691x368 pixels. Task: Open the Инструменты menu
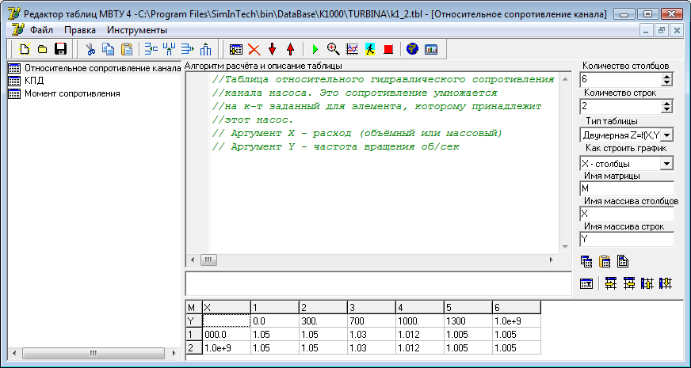pyautogui.click(x=137, y=29)
